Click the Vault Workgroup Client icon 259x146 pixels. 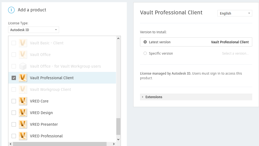(x=23, y=89)
